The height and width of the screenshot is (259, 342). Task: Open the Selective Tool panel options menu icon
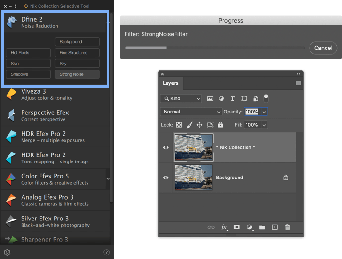(x=16, y=6)
